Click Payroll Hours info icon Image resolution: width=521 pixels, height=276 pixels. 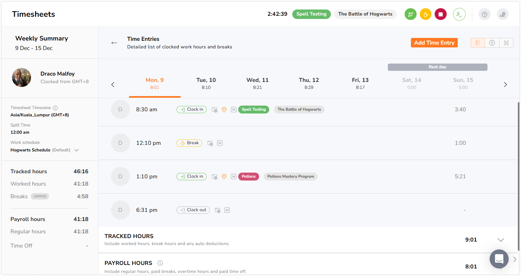pos(160,263)
